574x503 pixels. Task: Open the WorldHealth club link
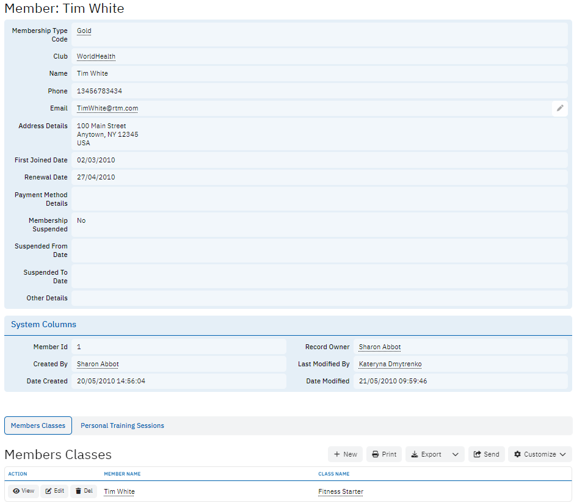coord(96,57)
